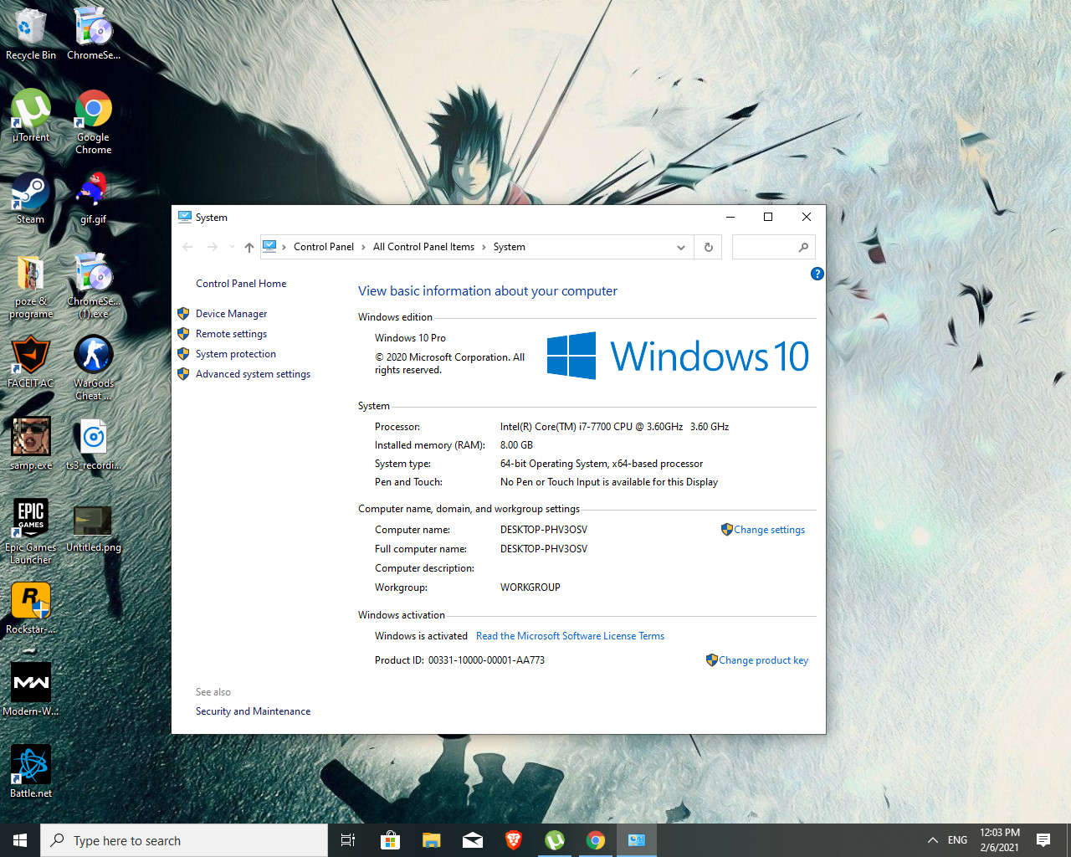Viewport: 1071px width, 857px height.
Task: Click Change settings for computer name
Action: (x=770, y=530)
